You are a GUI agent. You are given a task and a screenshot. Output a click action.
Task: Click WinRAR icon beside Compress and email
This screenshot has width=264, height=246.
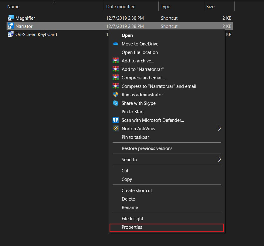(116, 78)
